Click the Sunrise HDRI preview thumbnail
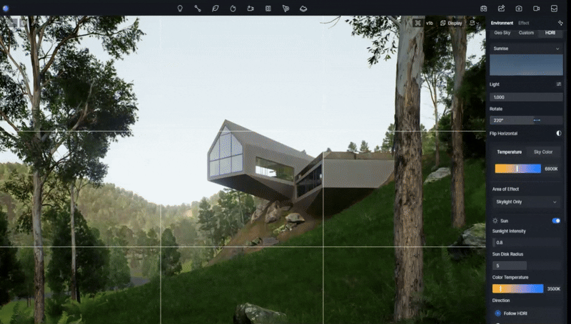Screen dimensions: 571x324 (x=526, y=65)
